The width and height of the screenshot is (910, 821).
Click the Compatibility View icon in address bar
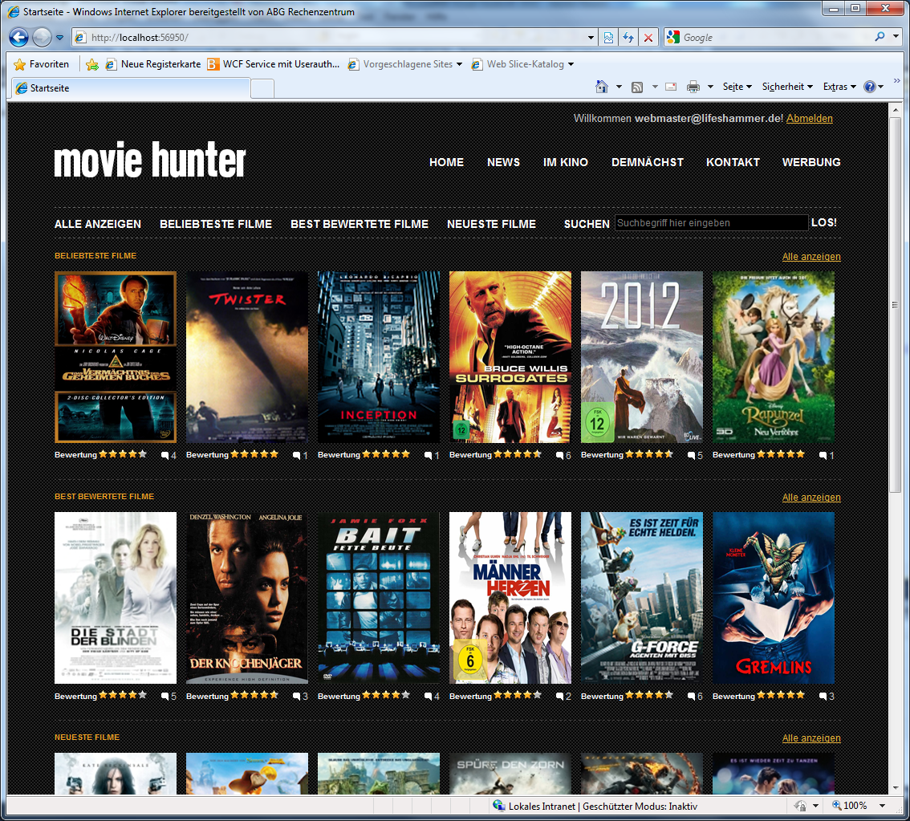point(609,38)
